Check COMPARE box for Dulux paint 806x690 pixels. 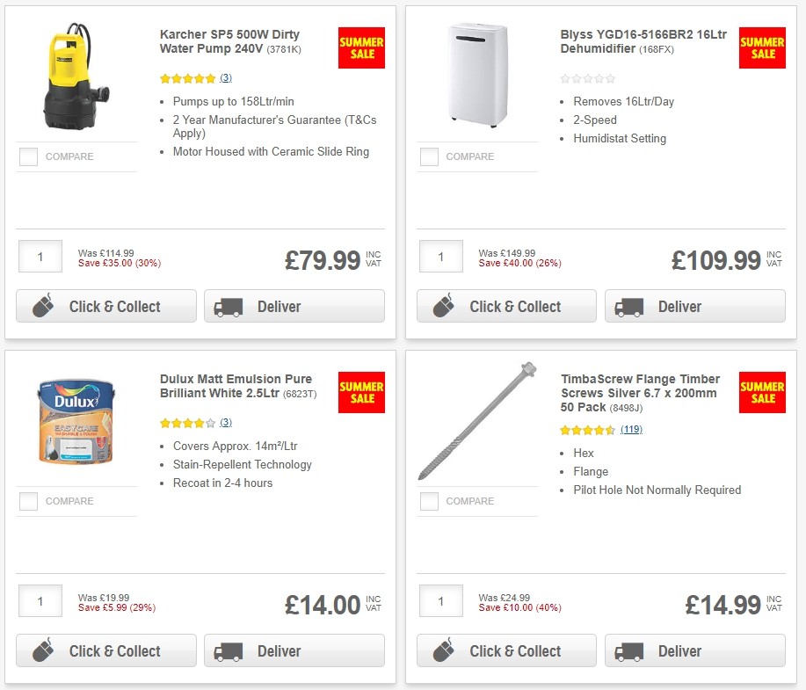(27, 501)
